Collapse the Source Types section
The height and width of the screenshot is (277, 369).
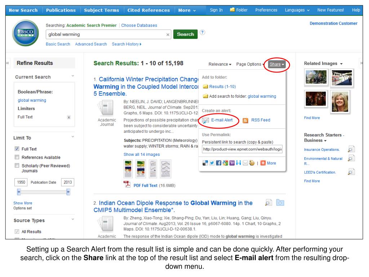point(73,219)
